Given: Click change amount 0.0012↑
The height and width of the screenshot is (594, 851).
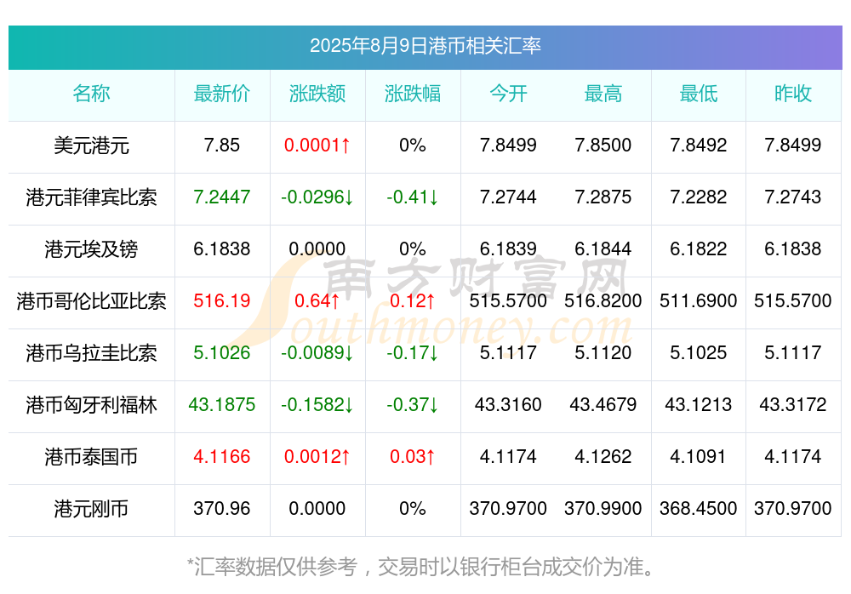Looking at the screenshot, I should click(317, 456).
